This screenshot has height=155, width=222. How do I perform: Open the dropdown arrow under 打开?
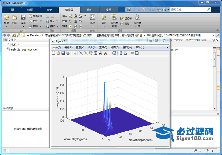pyautogui.click(x=15, y=26)
